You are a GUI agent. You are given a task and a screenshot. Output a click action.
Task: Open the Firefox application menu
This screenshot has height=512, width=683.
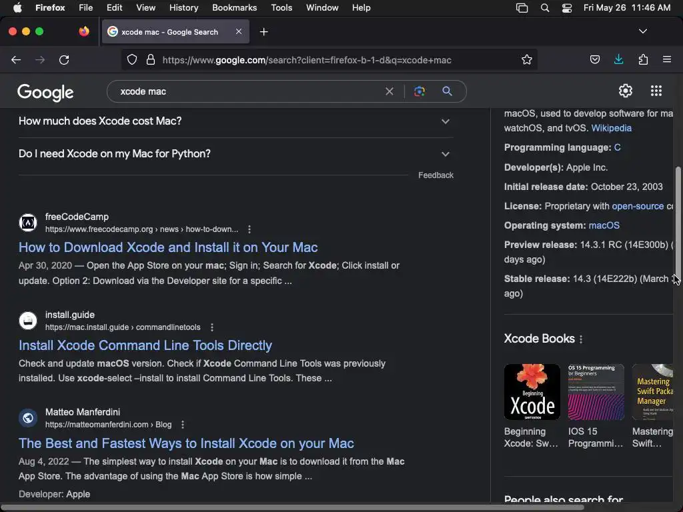(666, 60)
